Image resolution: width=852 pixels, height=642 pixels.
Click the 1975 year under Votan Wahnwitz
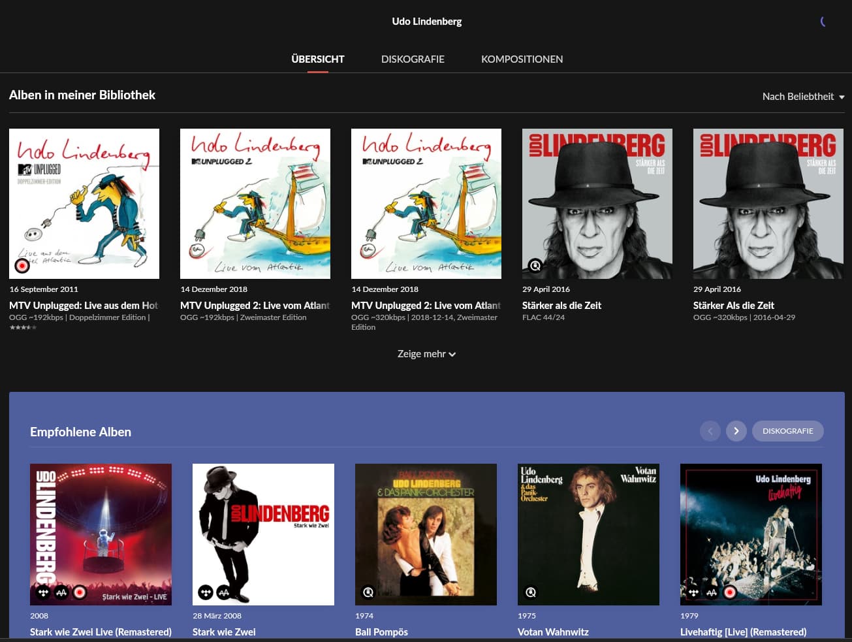click(x=527, y=616)
